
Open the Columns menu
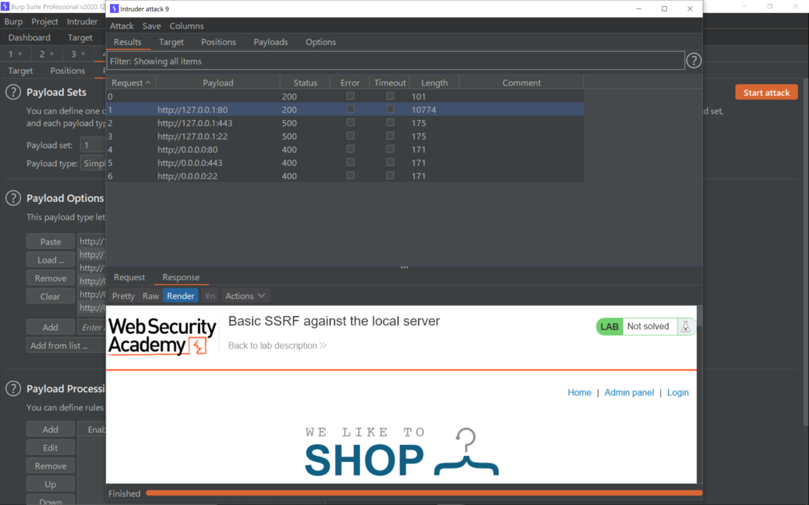(187, 26)
